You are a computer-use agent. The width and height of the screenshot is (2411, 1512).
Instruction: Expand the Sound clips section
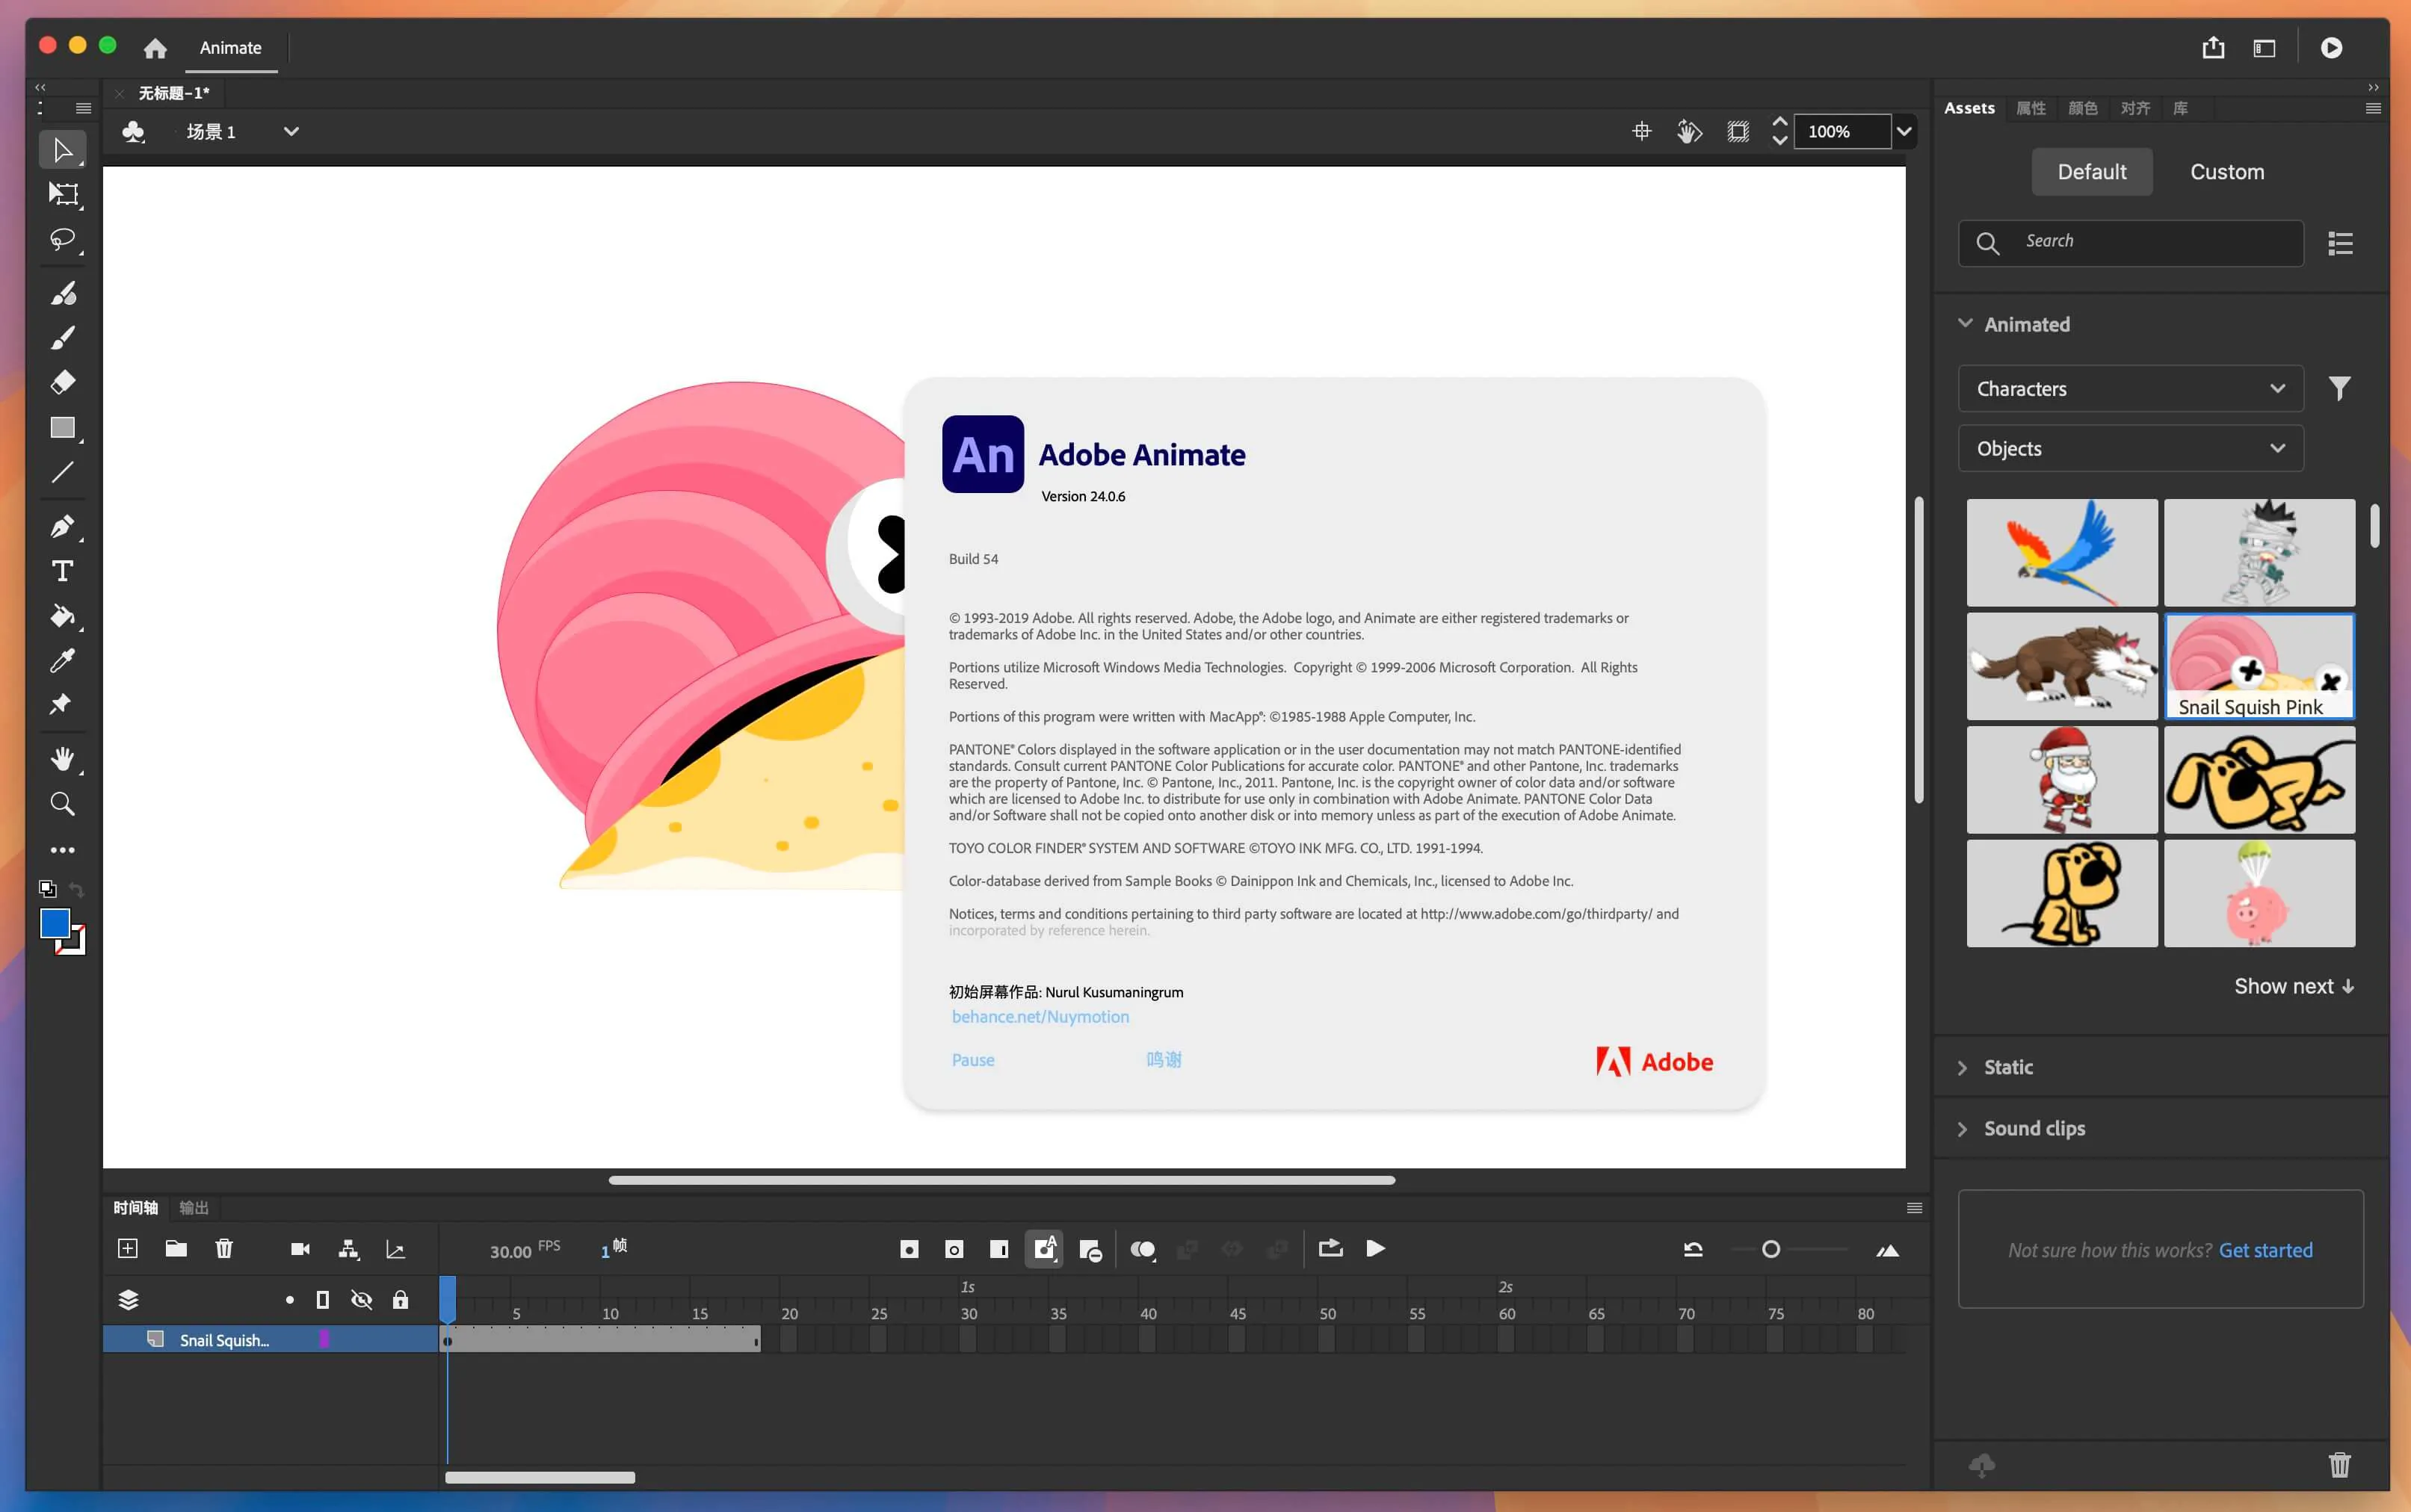tap(1962, 1129)
